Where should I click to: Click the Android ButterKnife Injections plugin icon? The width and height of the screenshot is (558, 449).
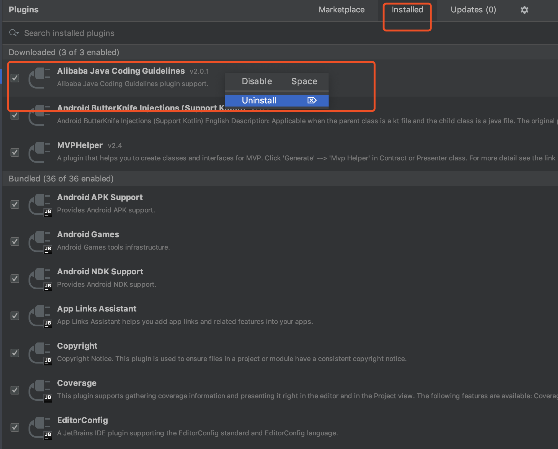click(x=39, y=115)
